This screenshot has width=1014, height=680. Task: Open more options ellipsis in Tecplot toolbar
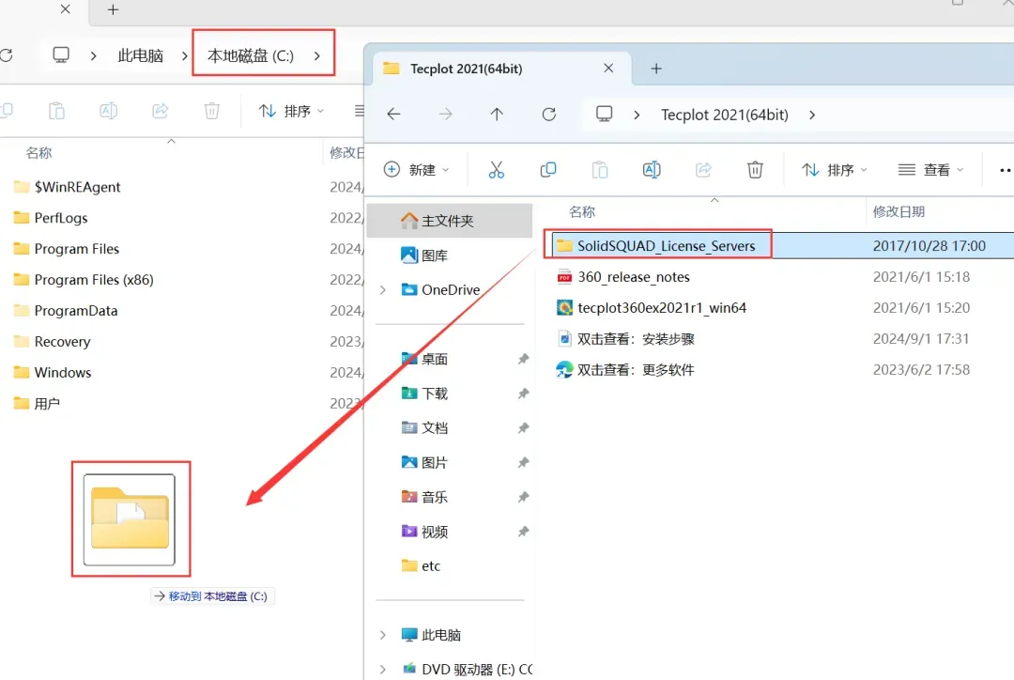(x=1005, y=170)
